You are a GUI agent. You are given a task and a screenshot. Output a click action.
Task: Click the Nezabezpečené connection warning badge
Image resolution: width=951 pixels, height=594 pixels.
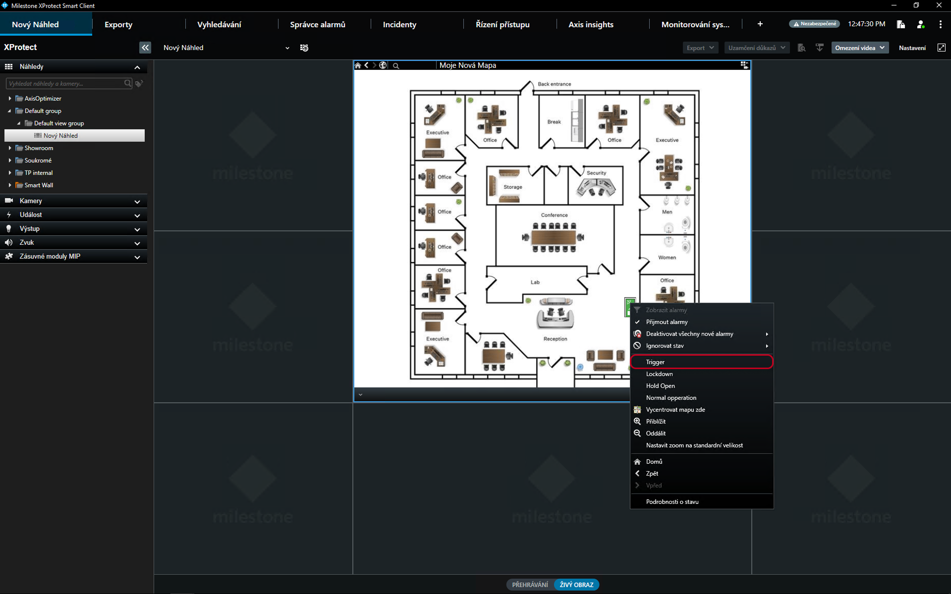tap(814, 24)
